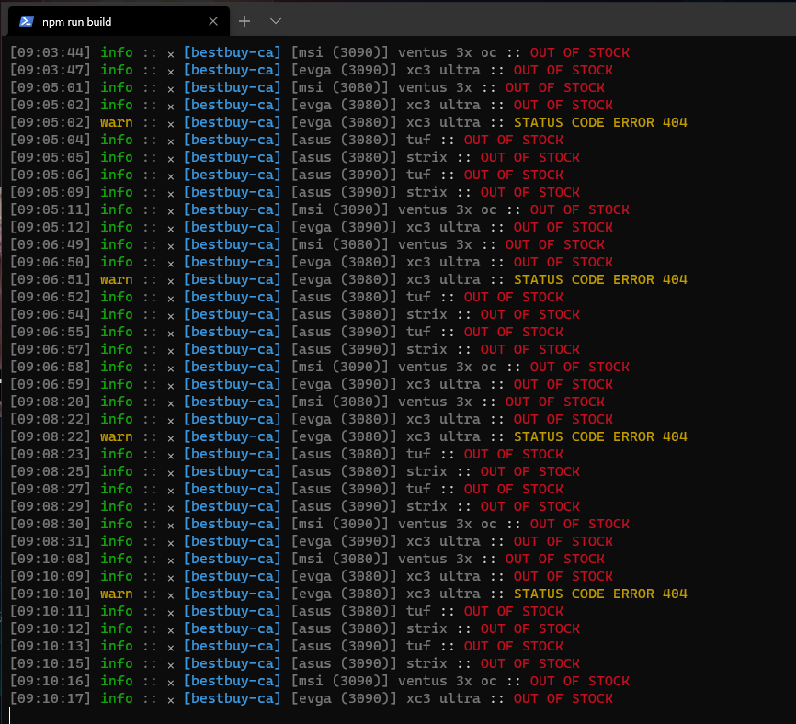This screenshot has width=796, height=724.
Task: Click 'tuf' in the 09:06:52 line
Action: click(418, 297)
